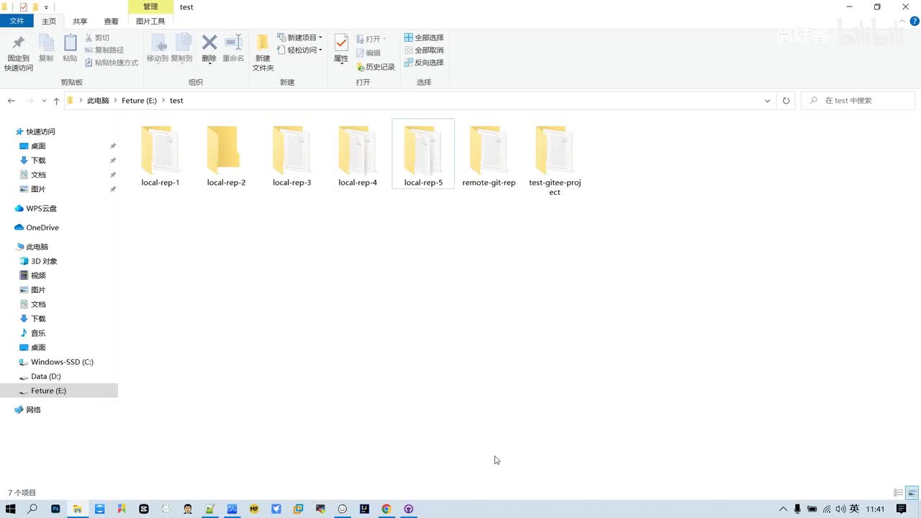
Task: Switch to Details view icon in status bar
Action: 899,493
